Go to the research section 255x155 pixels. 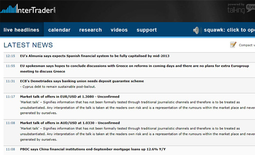pyautogui.click(x=91, y=30)
